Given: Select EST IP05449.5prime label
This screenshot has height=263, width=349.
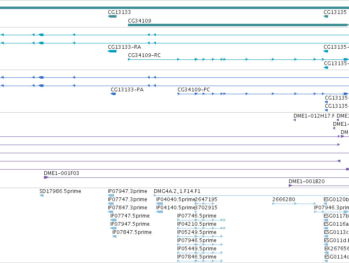Looking at the screenshot, I should pyautogui.click(x=197, y=249).
